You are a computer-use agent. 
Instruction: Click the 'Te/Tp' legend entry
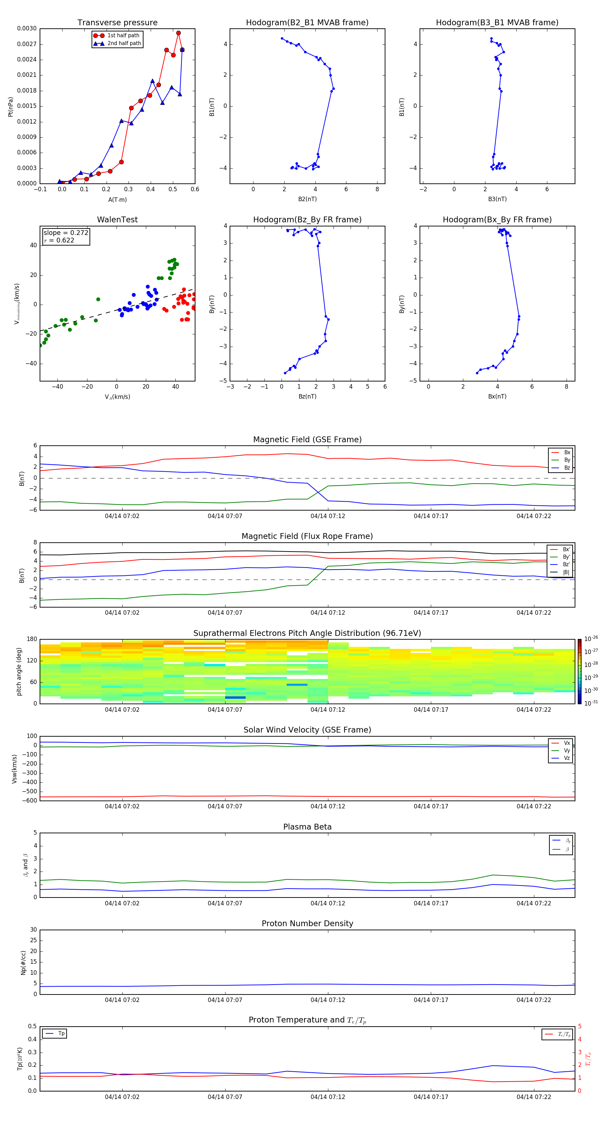[x=558, y=1034]
